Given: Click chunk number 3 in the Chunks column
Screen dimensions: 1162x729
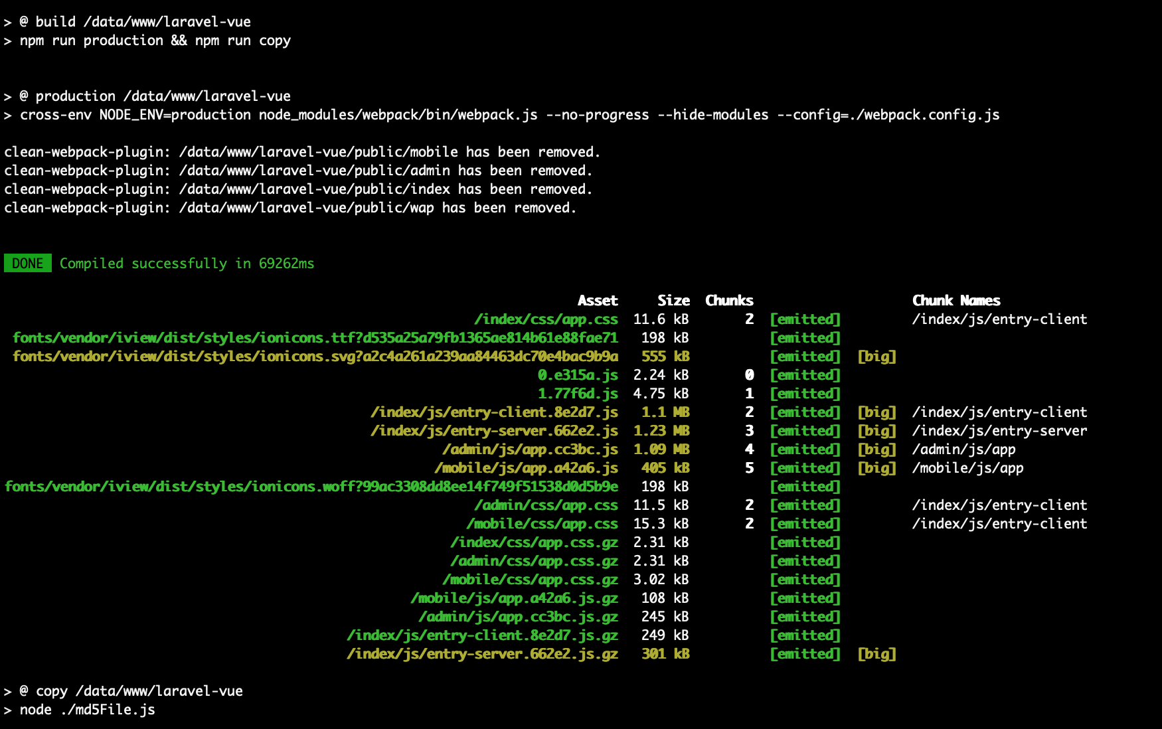Looking at the screenshot, I should point(749,431).
